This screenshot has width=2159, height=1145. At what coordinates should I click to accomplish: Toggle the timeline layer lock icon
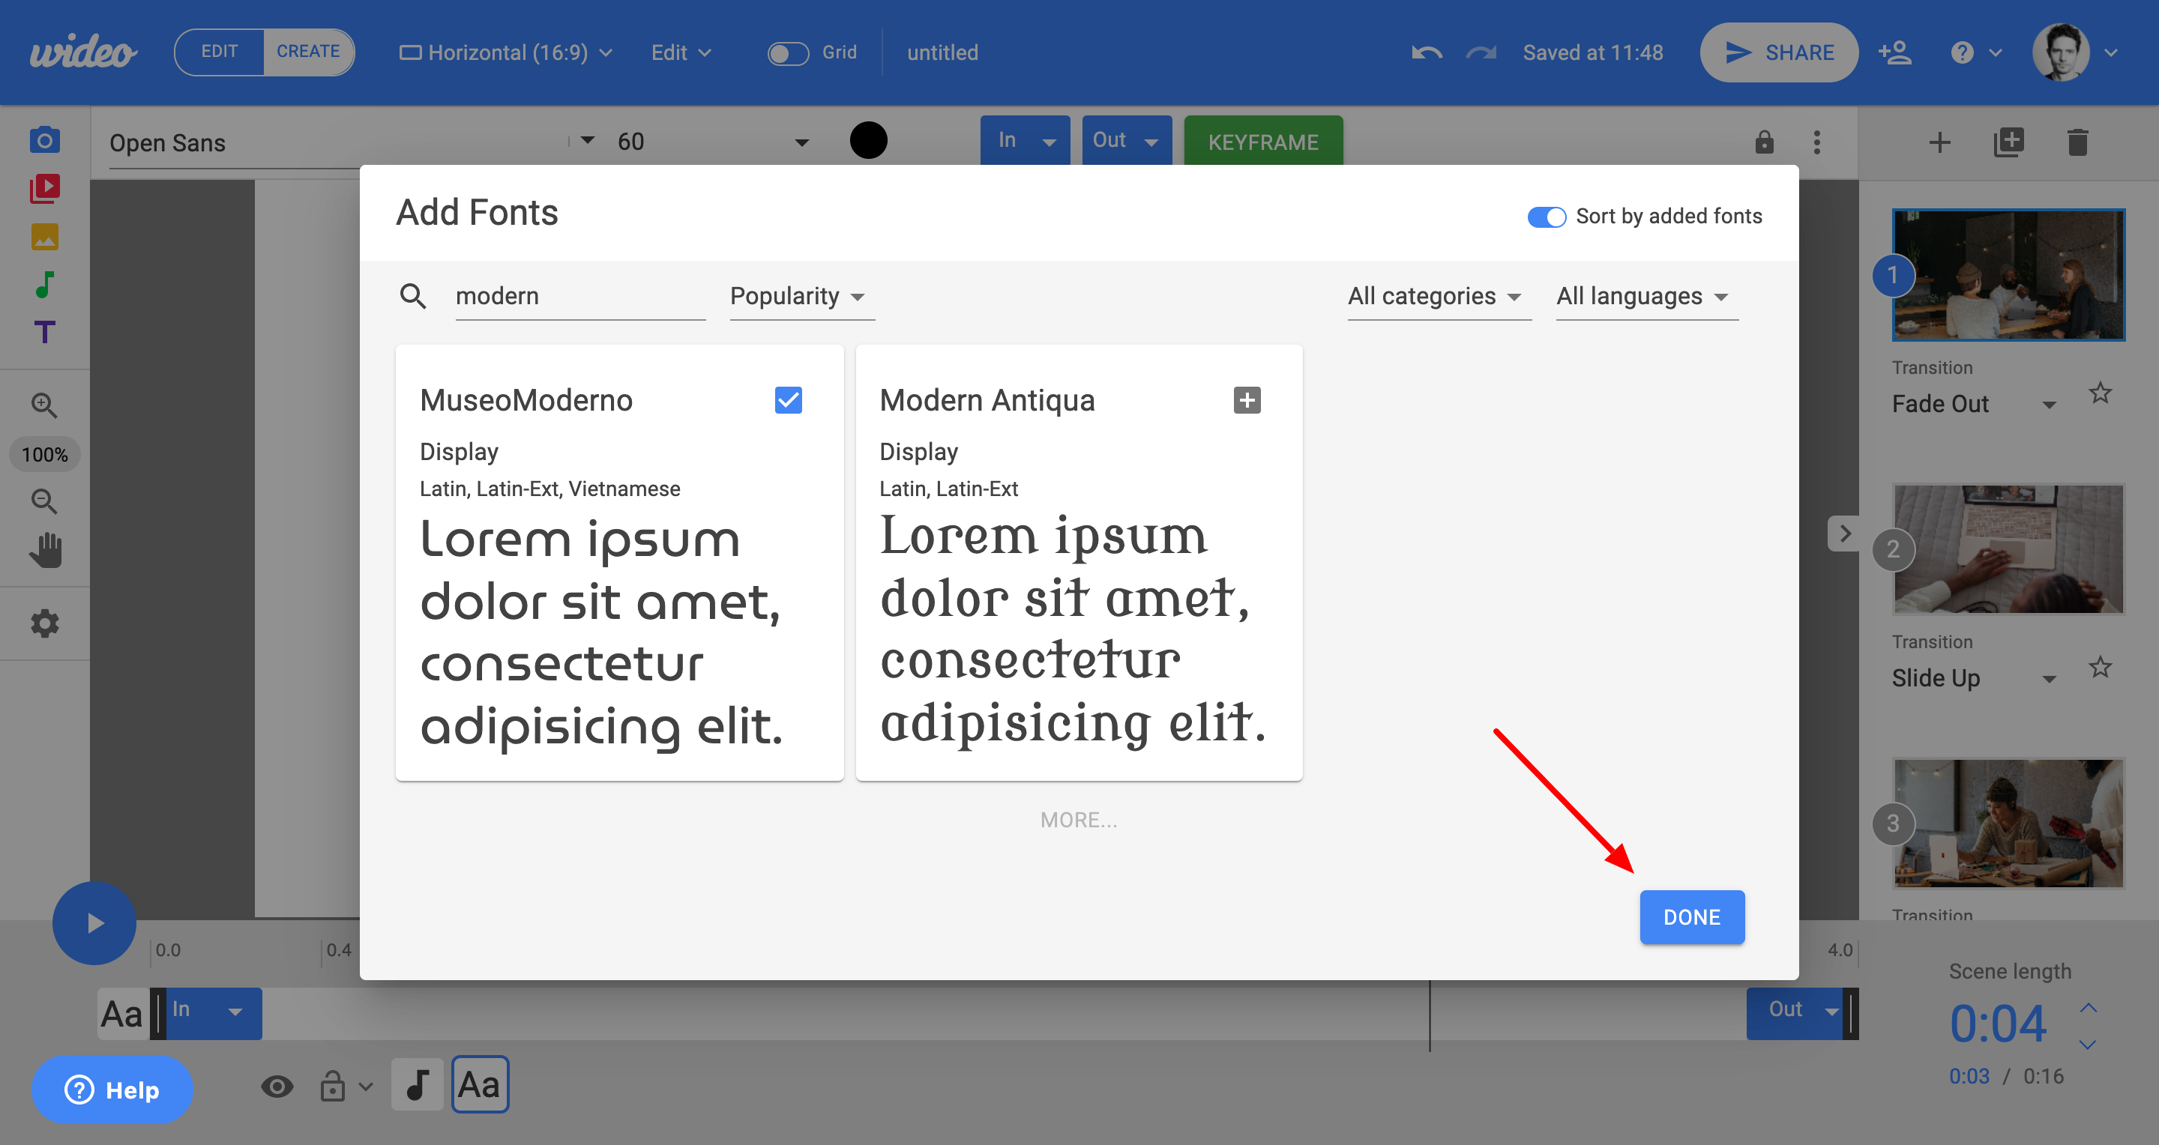(333, 1087)
